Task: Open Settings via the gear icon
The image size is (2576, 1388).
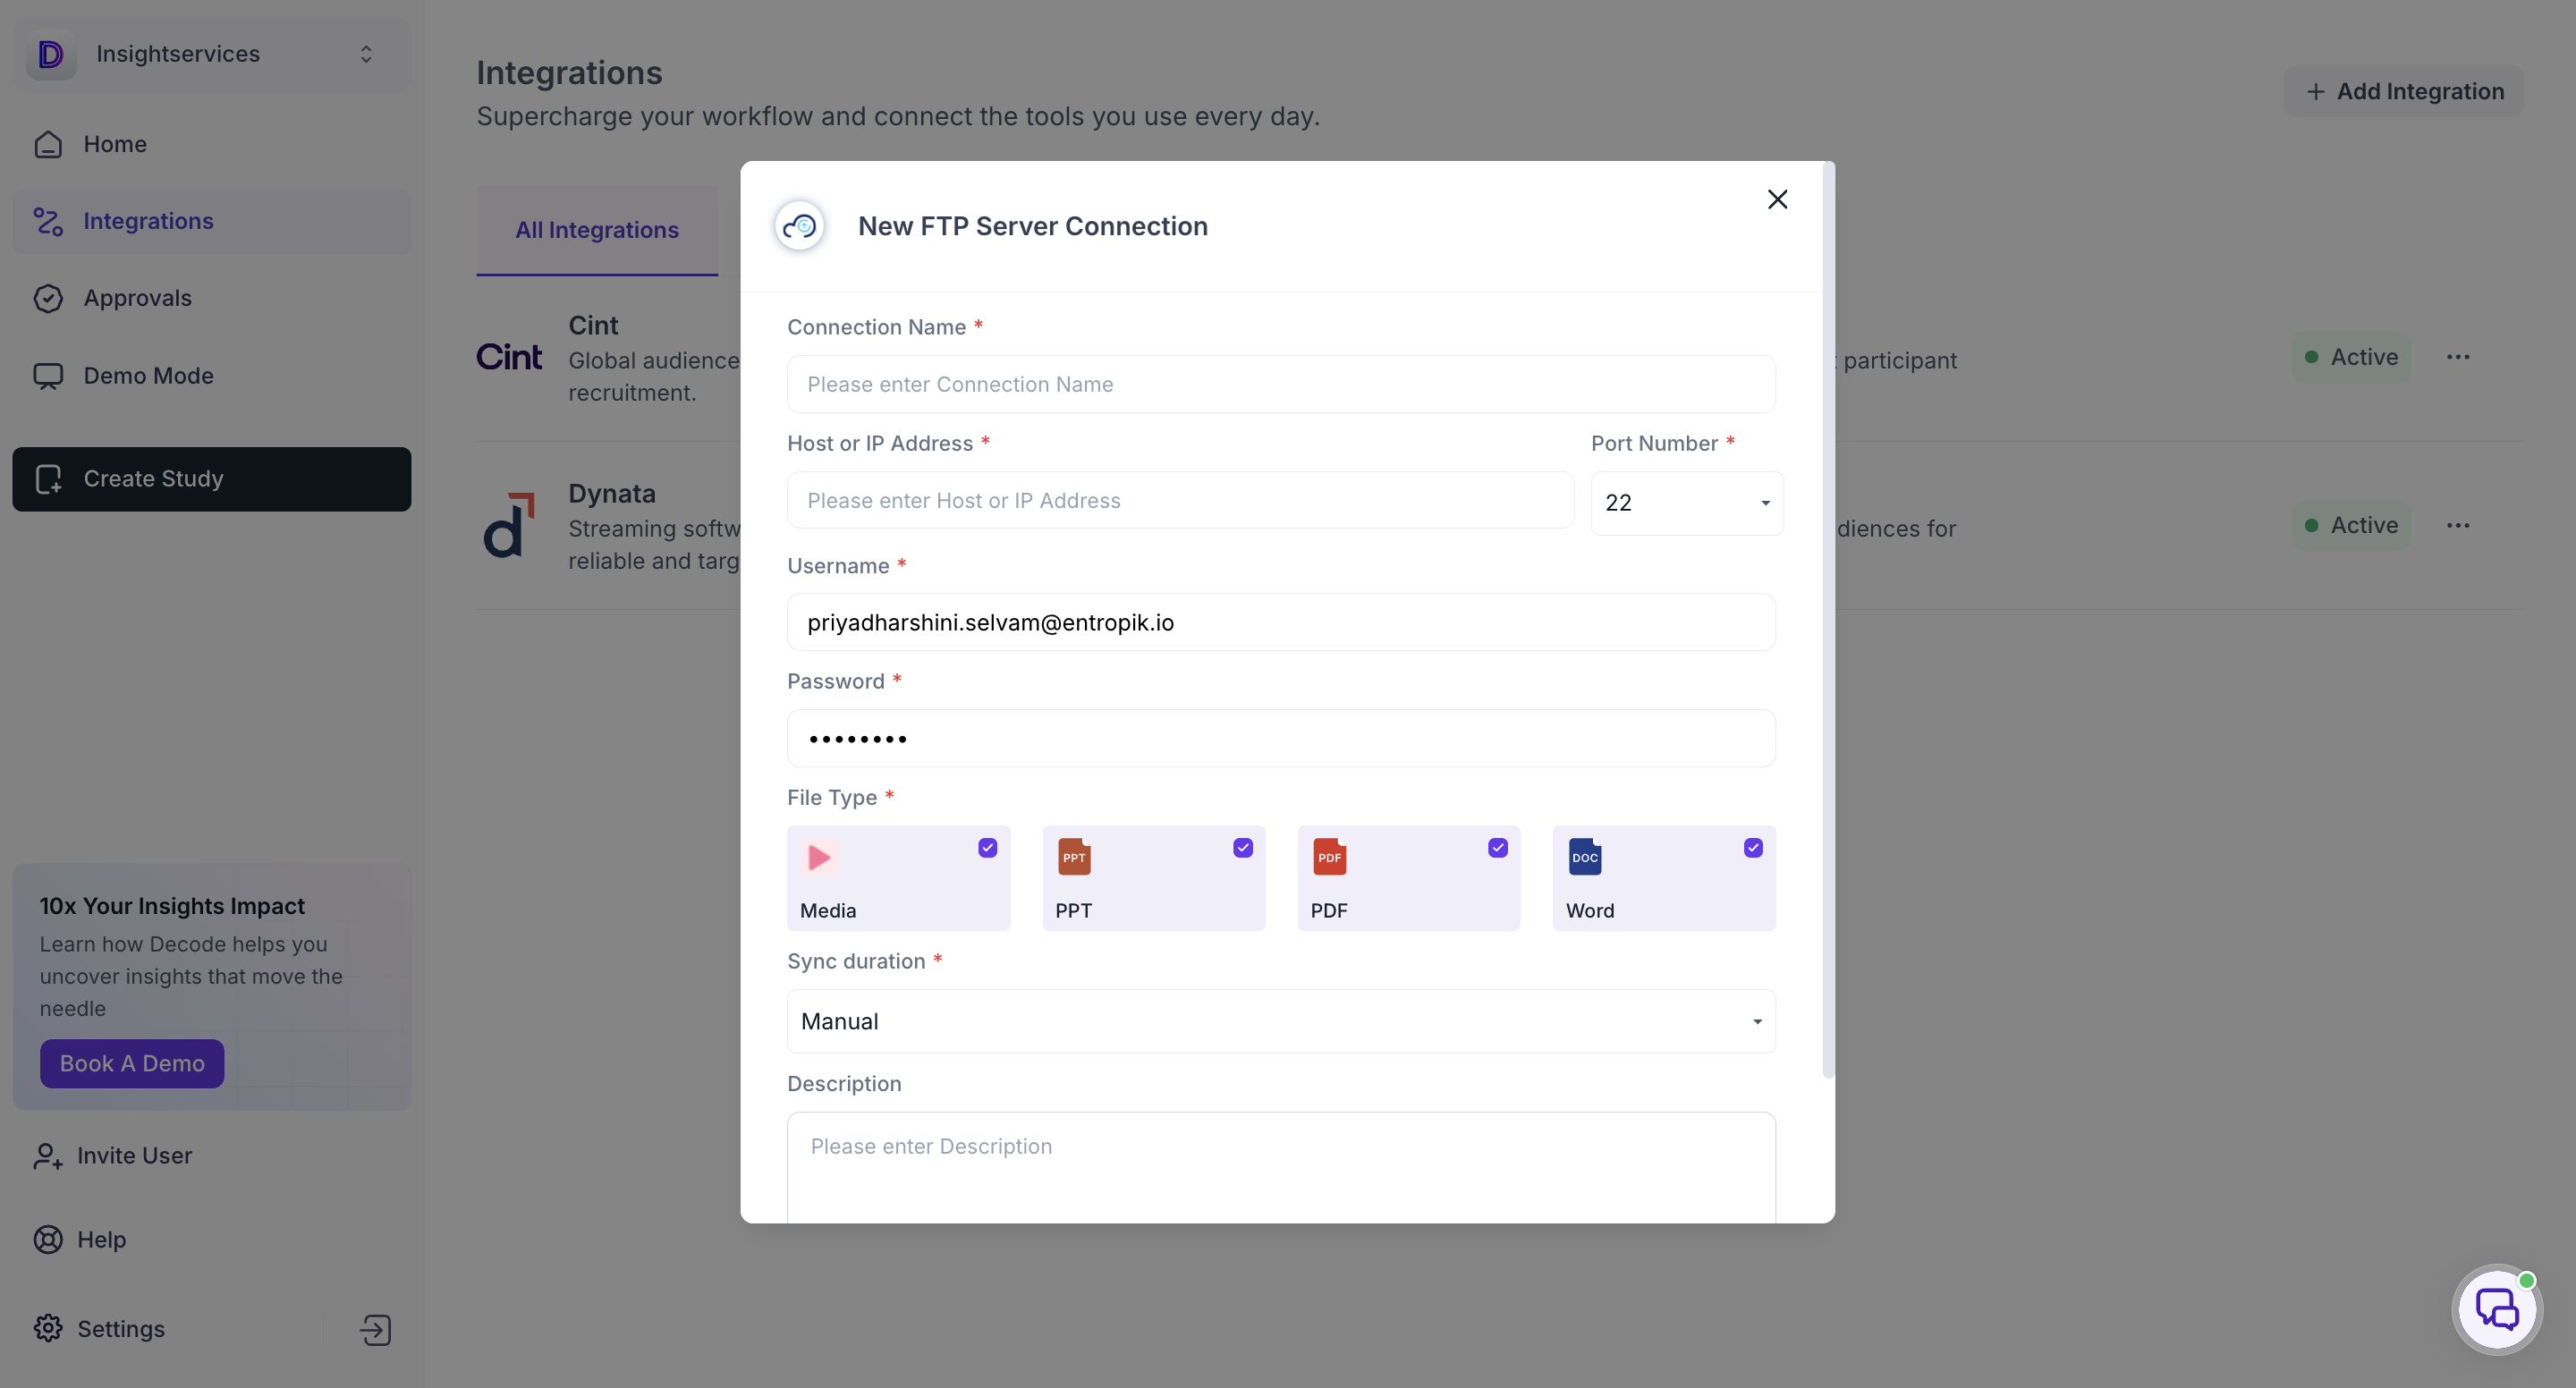Action: pos(48,1328)
